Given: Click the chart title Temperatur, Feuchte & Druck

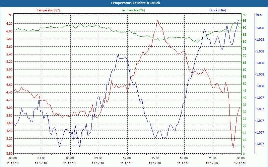Looking at the screenshot, I should pyautogui.click(x=135, y=3).
